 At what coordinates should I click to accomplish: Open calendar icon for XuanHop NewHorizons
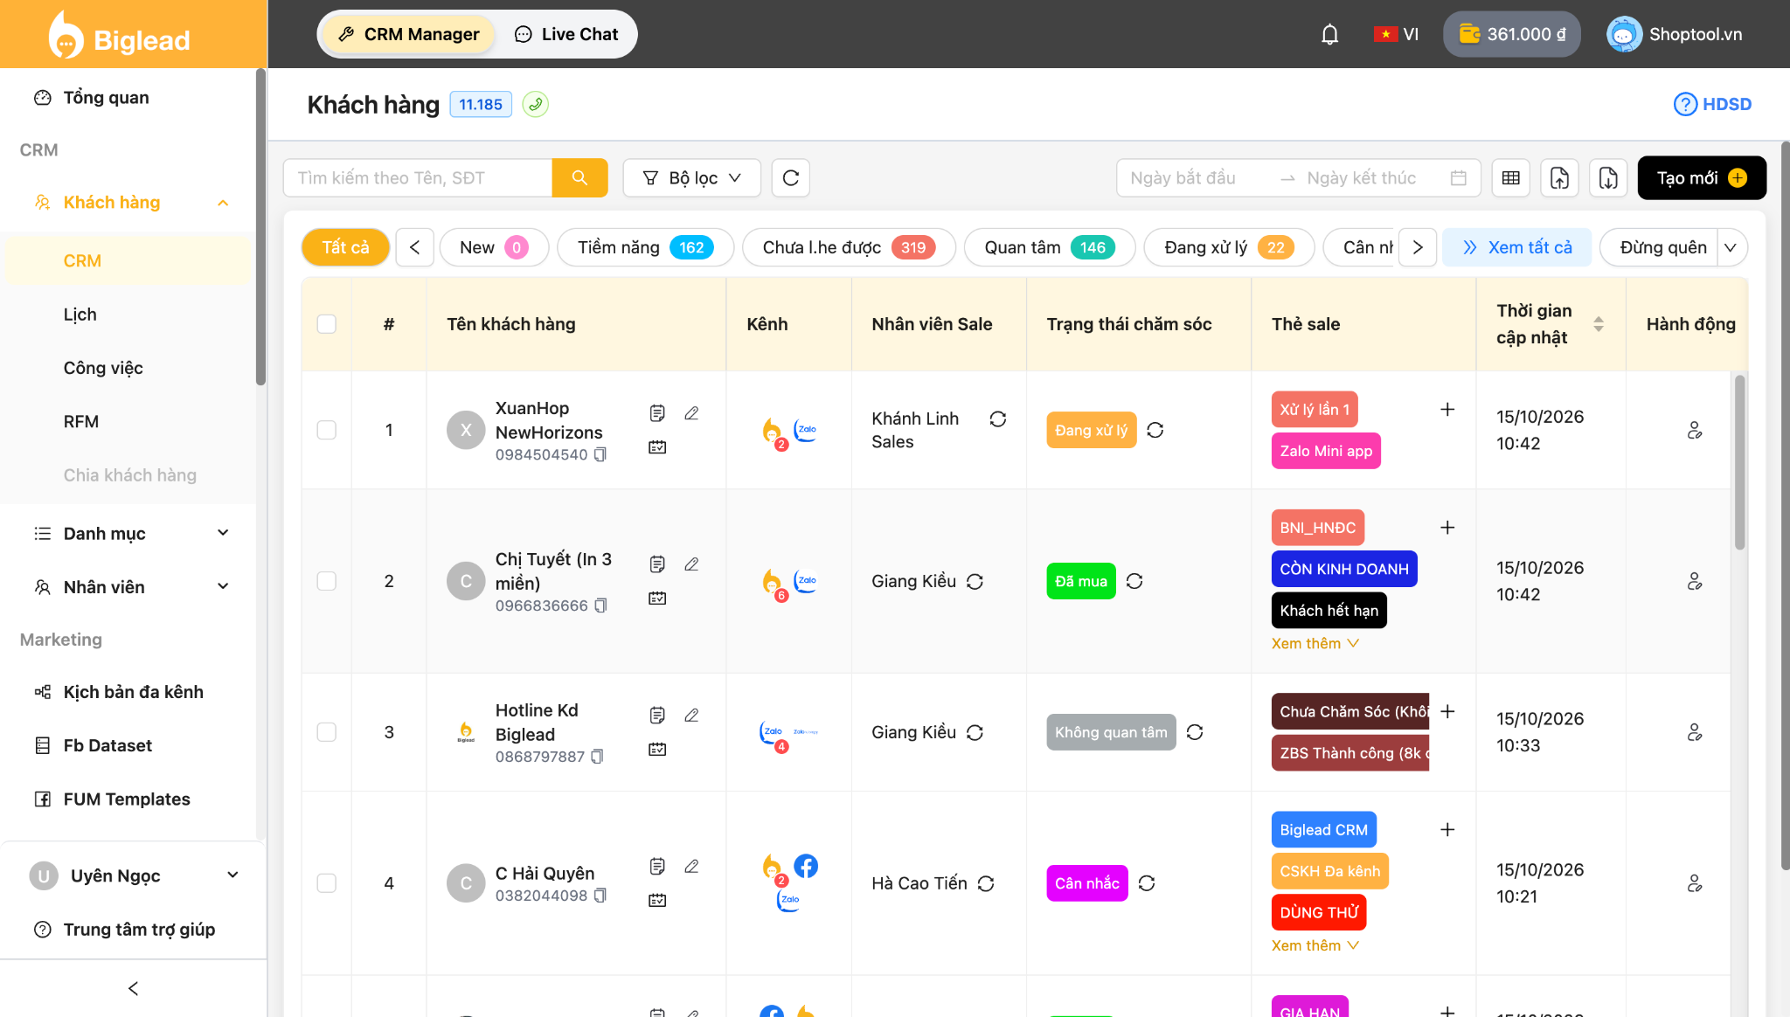pyautogui.click(x=657, y=446)
